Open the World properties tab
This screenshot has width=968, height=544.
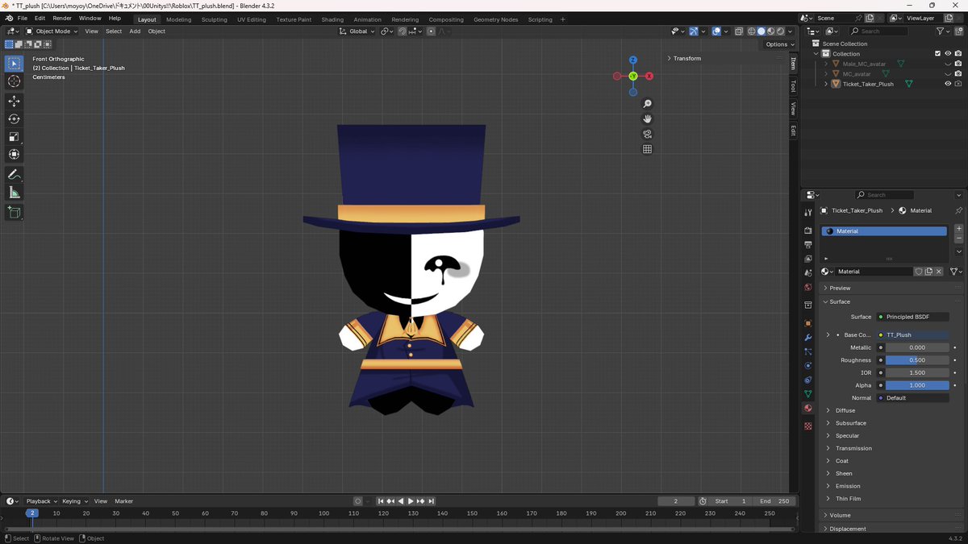[x=808, y=287]
